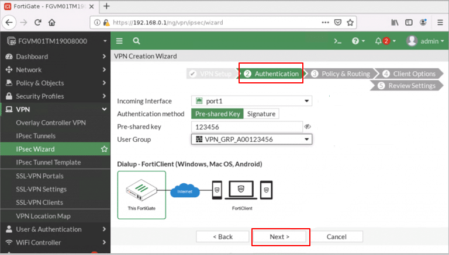Show the pre-shared key using eye icon

pyautogui.click(x=308, y=127)
